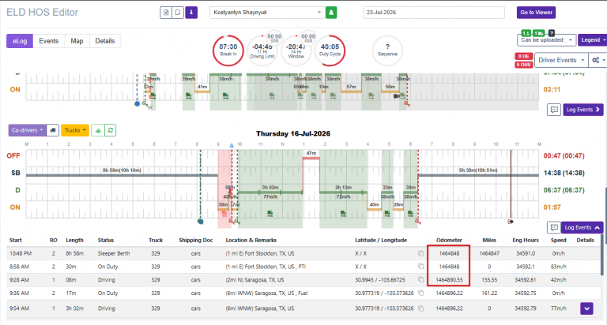The width and height of the screenshot is (607, 325).
Task: Click the dark question mark badge
Action: pos(552,33)
